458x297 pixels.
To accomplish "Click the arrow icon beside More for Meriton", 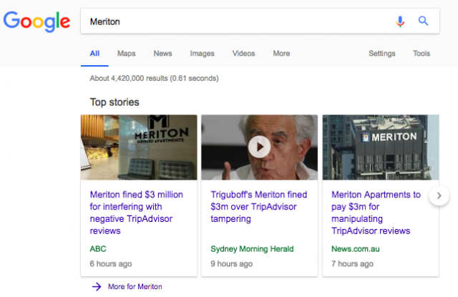I will coord(97,287).
